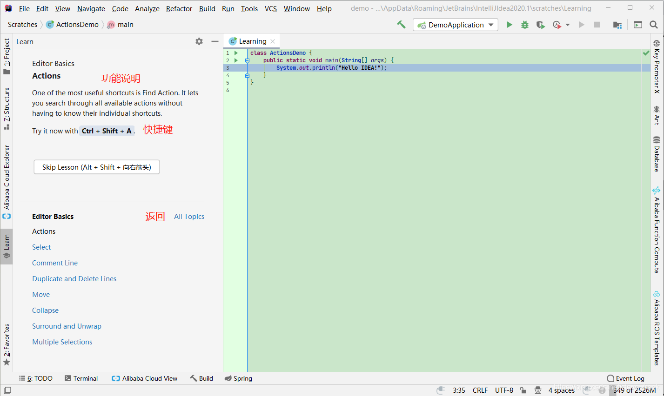
Task: Open Alibaba Cloud View tool window
Action: click(145, 378)
